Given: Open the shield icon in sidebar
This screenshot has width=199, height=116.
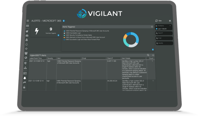Looking at the screenshot, I should pos(26,63).
